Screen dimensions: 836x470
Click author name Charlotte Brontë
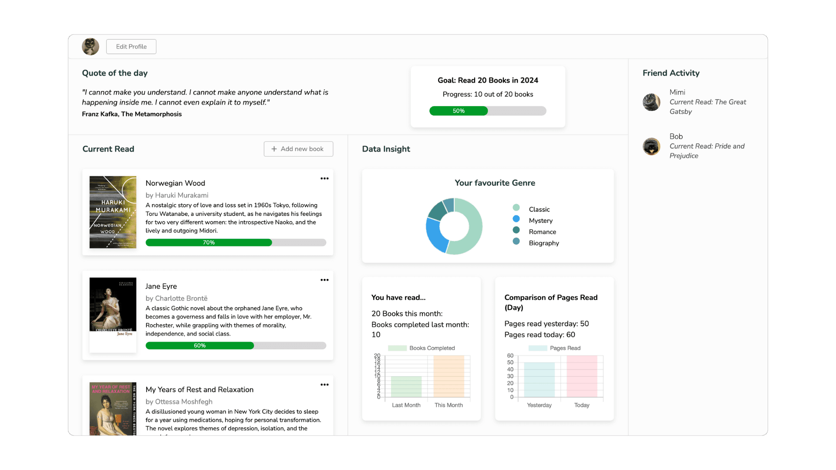pos(181,299)
